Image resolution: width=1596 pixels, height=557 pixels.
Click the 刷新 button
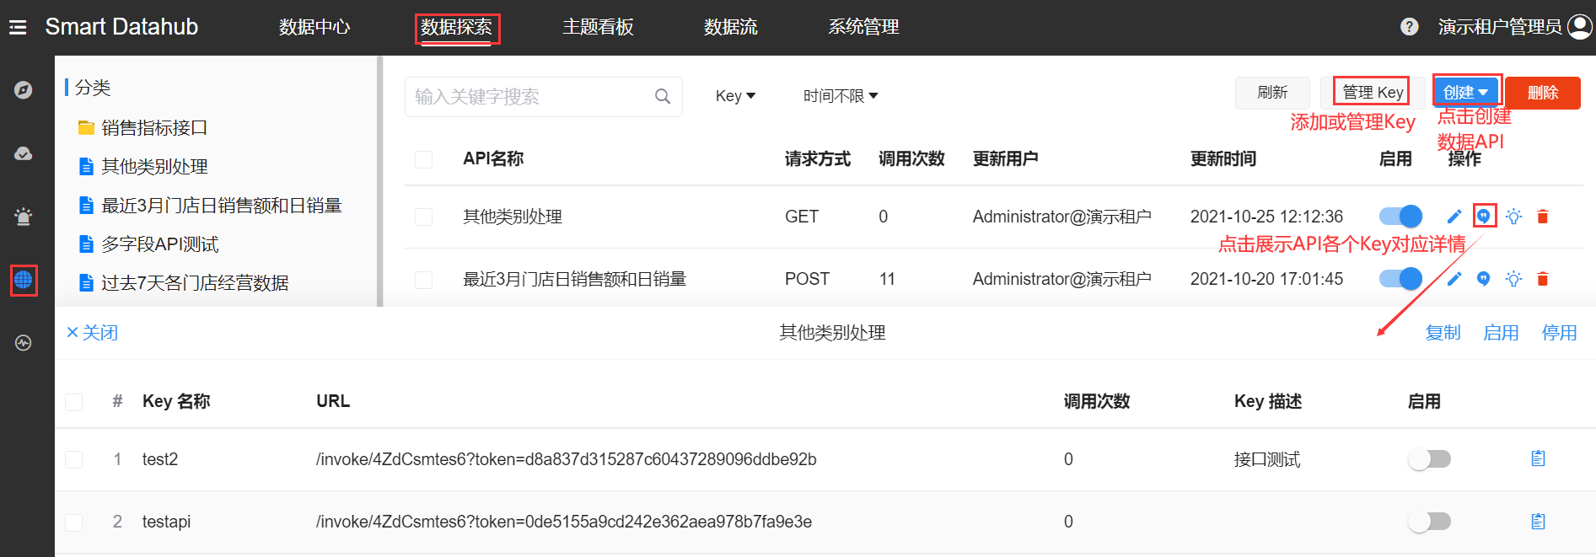(x=1272, y=93)
